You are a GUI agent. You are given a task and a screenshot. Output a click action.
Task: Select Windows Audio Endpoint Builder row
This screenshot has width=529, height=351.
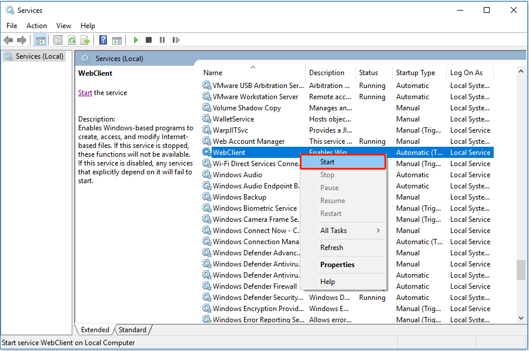251,185
